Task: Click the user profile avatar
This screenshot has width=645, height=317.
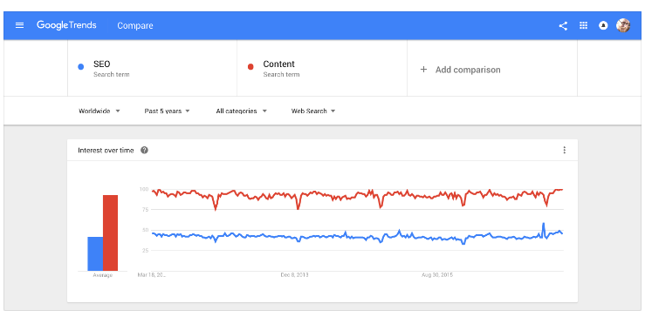Action: (623, 25)
